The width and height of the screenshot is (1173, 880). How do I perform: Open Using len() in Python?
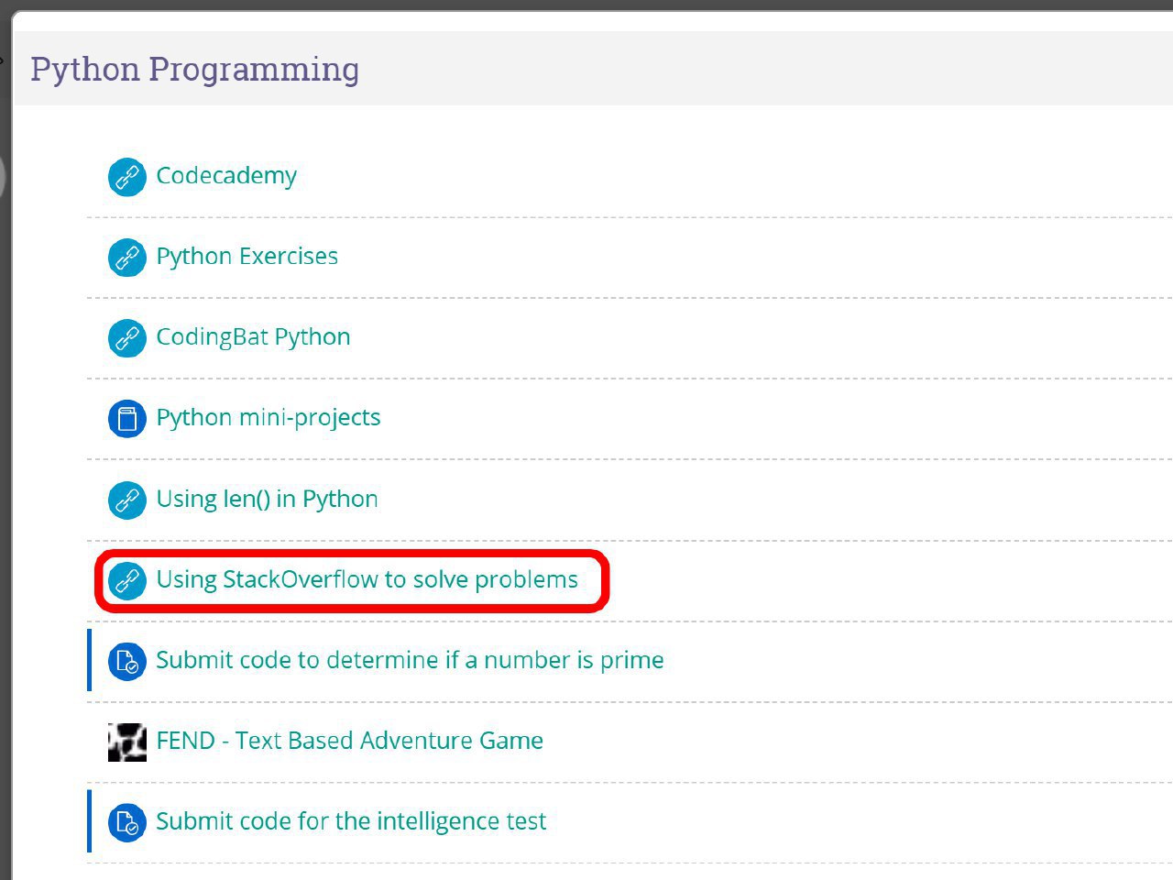tap(267, 500)
